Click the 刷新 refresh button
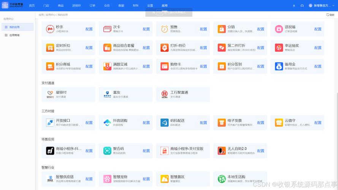The height and width of the screenshot is (190, 338). (330, 15)
